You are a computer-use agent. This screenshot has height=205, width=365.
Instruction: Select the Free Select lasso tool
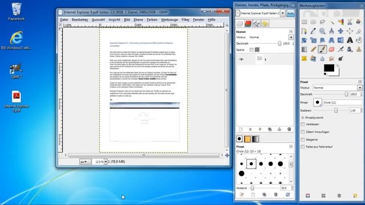[322, 22]
